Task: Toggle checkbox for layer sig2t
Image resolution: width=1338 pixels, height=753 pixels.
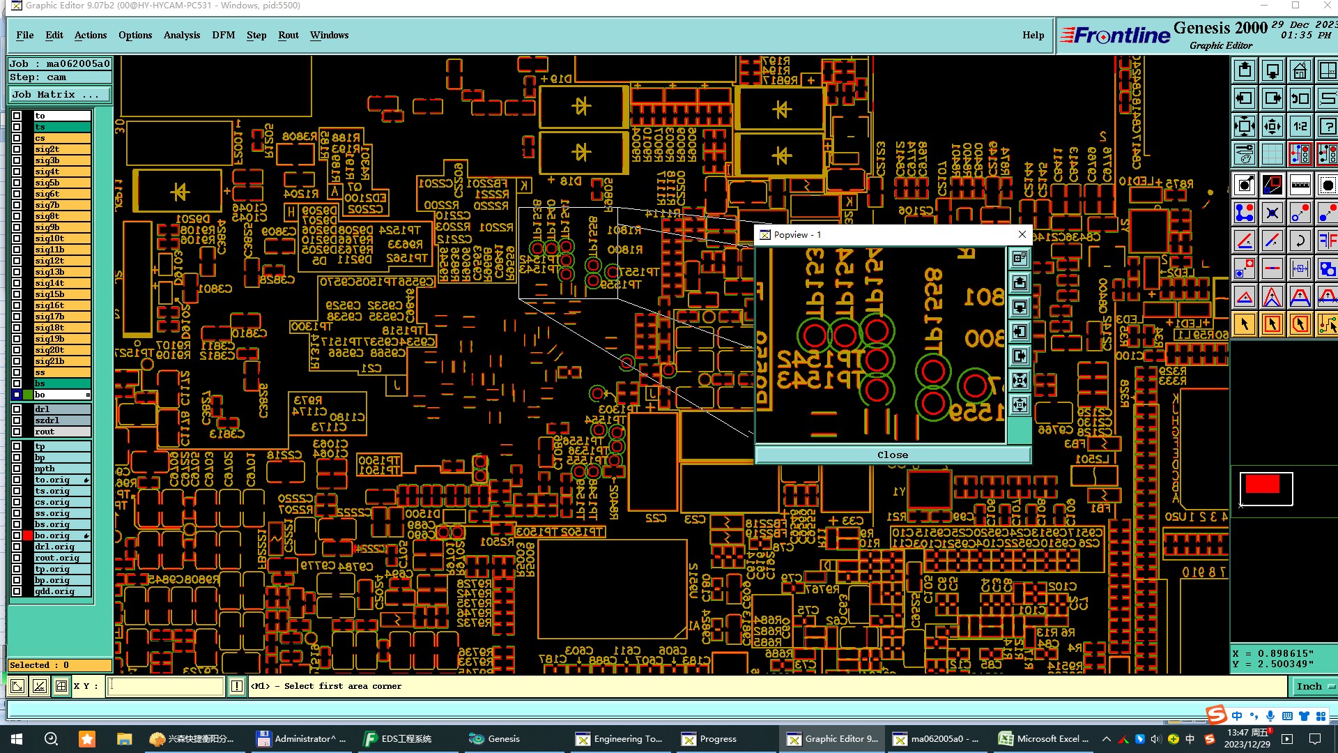Action: [17, 149]
